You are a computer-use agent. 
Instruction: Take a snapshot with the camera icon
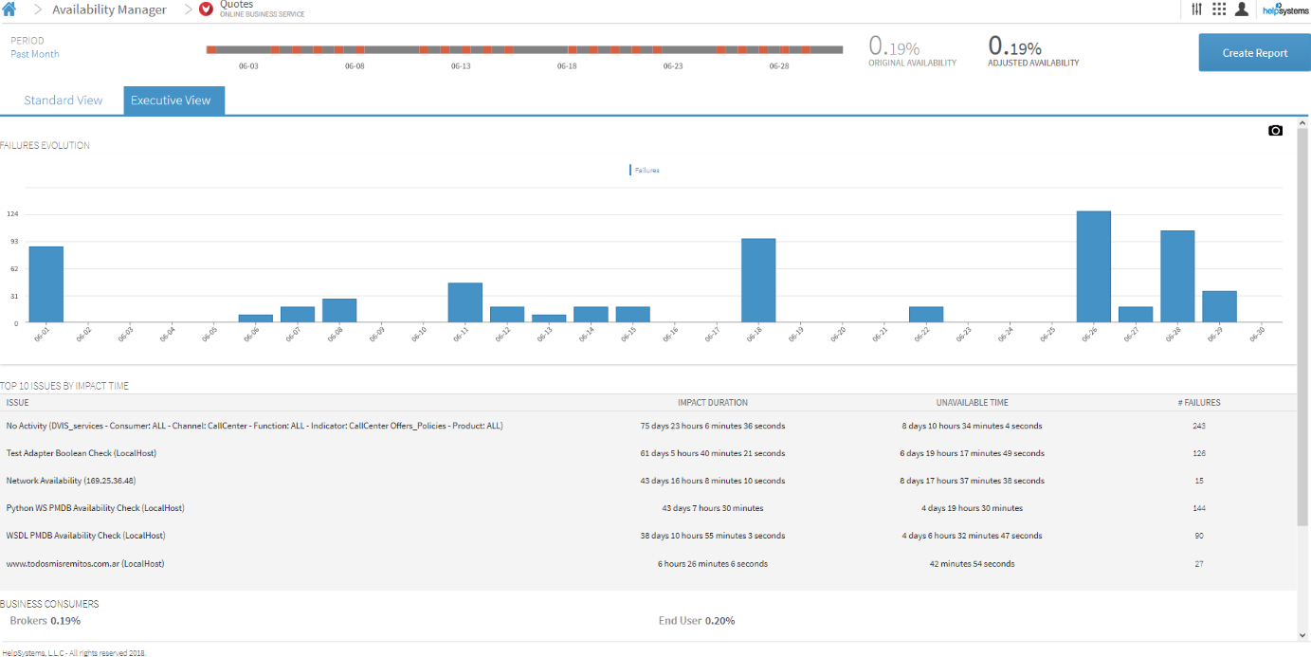click(1275, 130)
